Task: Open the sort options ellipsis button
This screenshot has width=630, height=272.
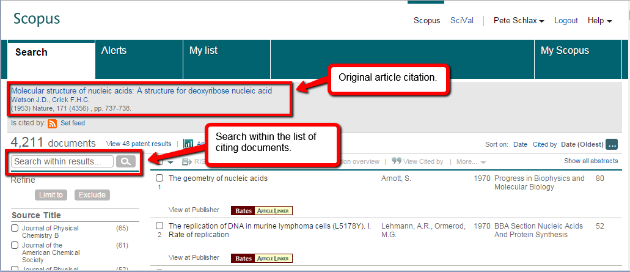Action: [612, 144]
